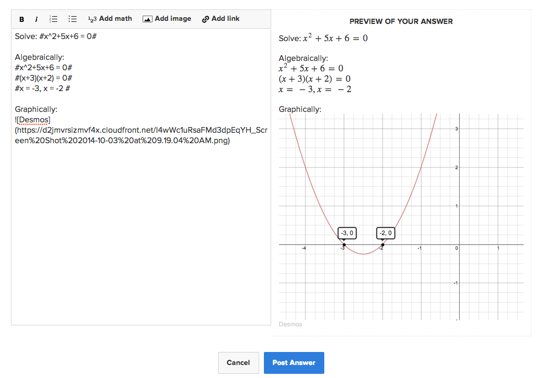Screen dimensions: 558x378
Task: Click the "Solve: #x^2+5x+6 = 0#" editor line
Action: tap(56, 37)
